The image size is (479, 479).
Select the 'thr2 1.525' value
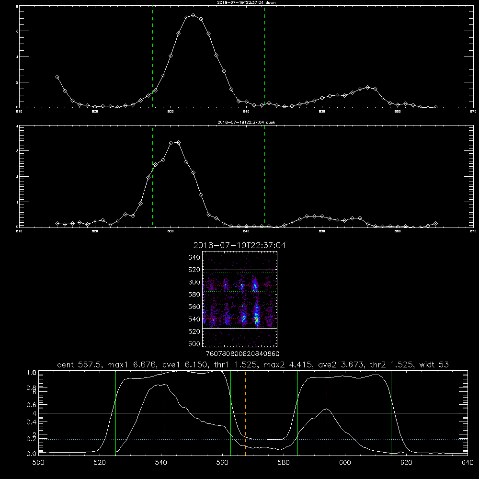pyautogui.click(x=392, y=365)
